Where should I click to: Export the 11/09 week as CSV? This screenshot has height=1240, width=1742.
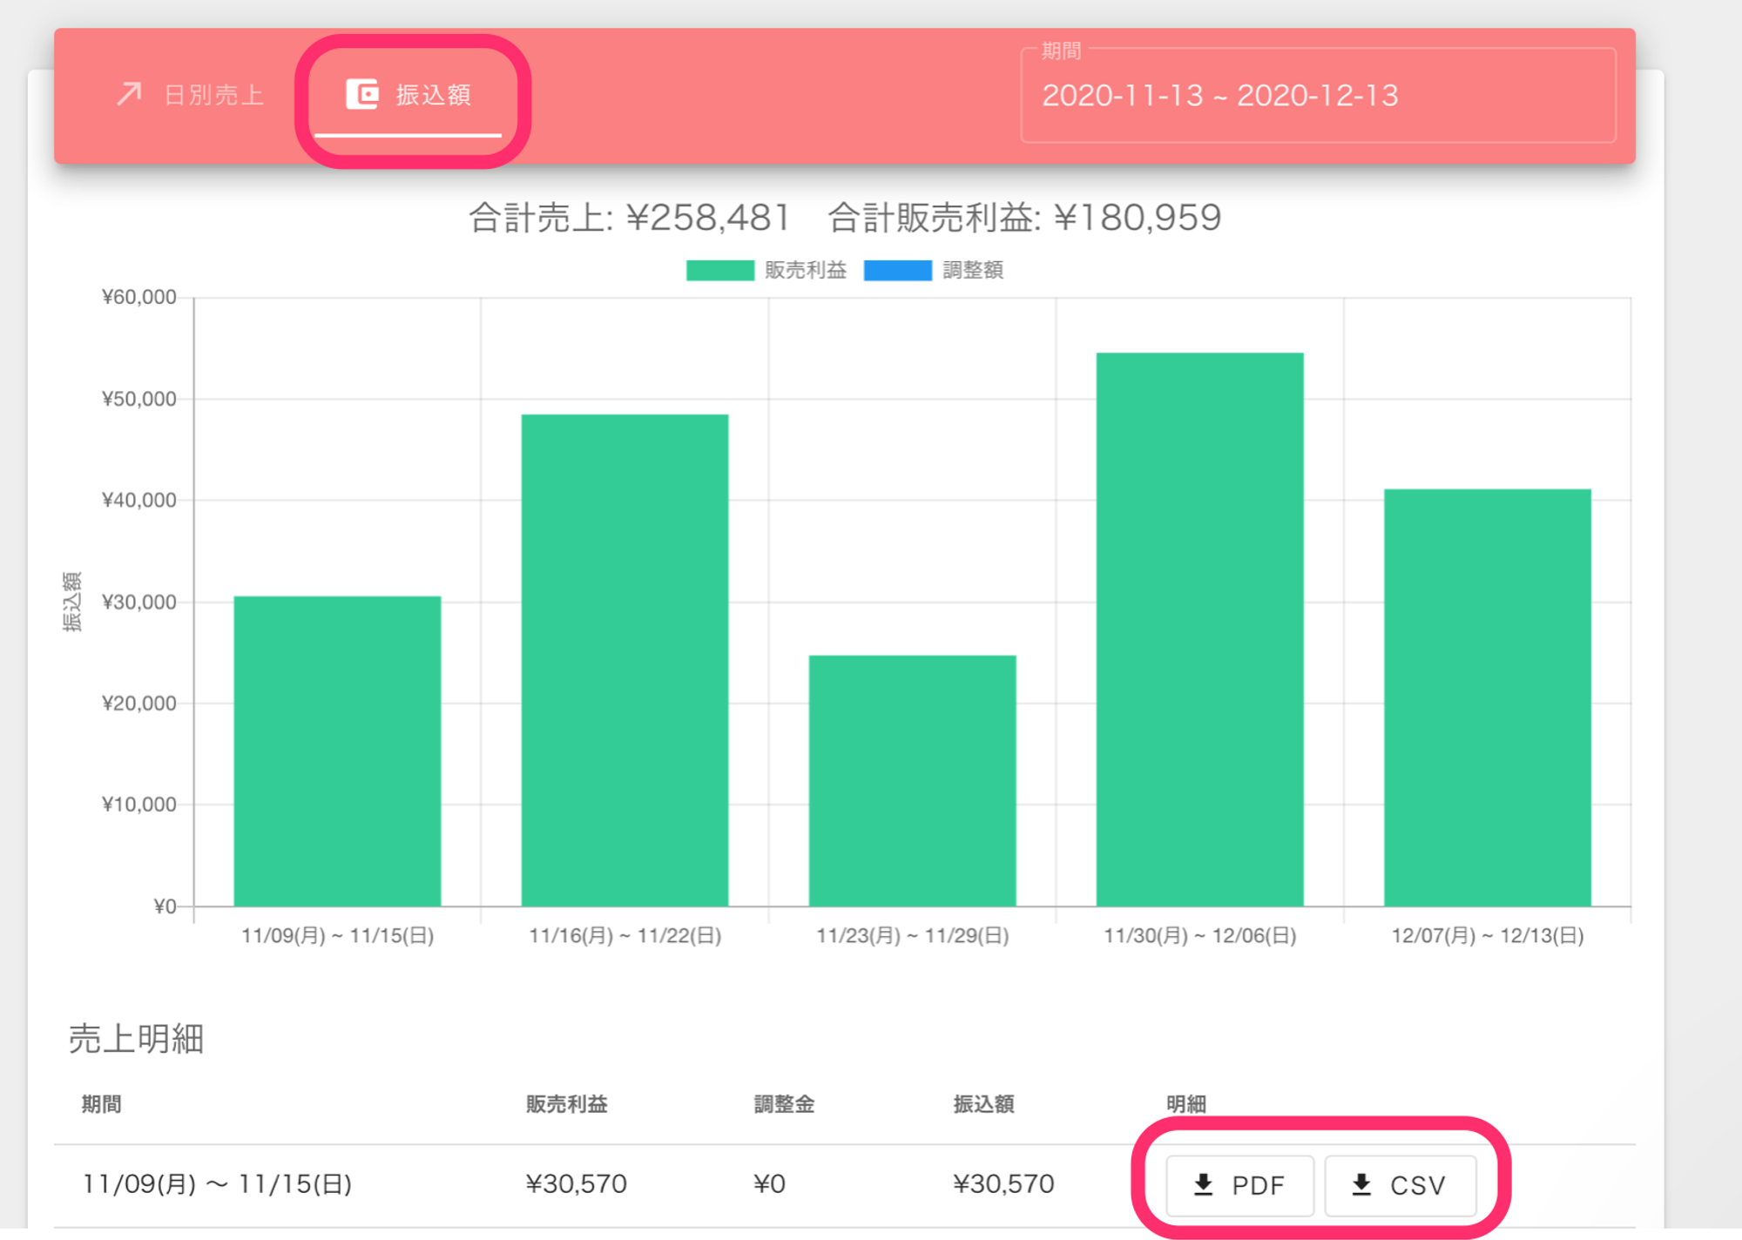click(x=1400, y=1185)
